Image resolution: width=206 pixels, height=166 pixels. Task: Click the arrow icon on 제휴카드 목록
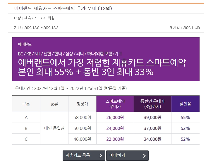[101, 156]
